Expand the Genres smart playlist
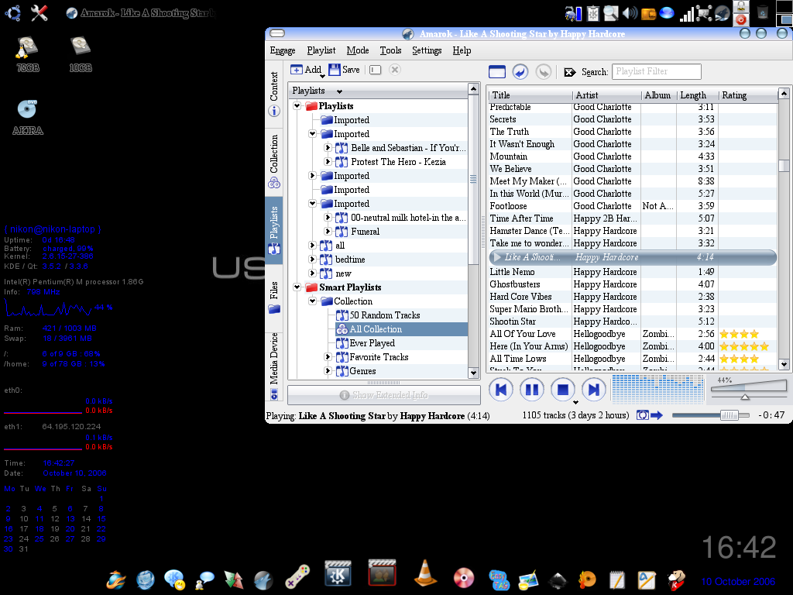Image resolution: width=793 pixels, height=595 pixels. click(328, 371)
